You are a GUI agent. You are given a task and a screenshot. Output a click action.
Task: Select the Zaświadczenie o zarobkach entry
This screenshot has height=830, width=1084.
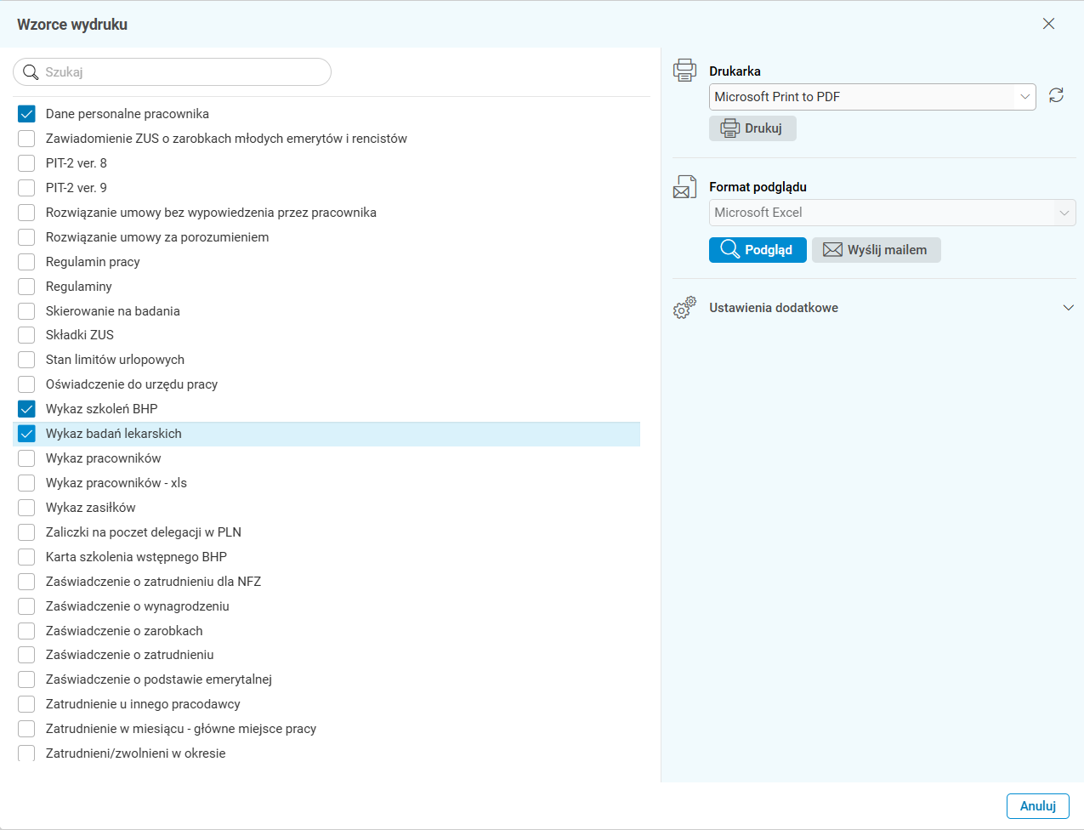124,631
